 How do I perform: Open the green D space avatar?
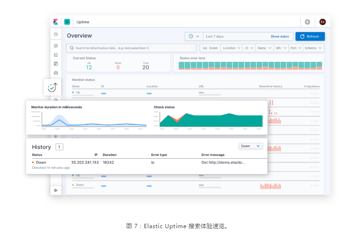pyautogui.click(x=67, y=22)
